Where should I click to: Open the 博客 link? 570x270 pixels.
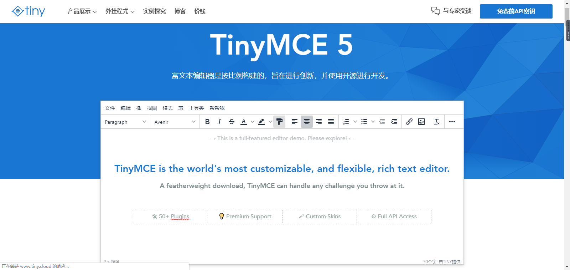click(x=180, y=11)
